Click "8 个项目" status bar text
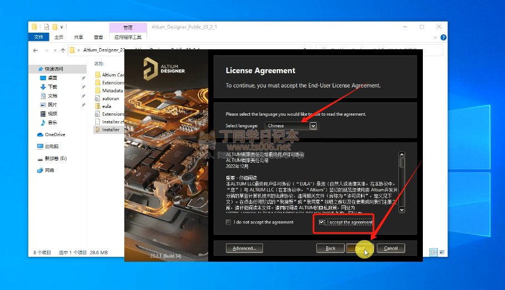 point(42,252)
